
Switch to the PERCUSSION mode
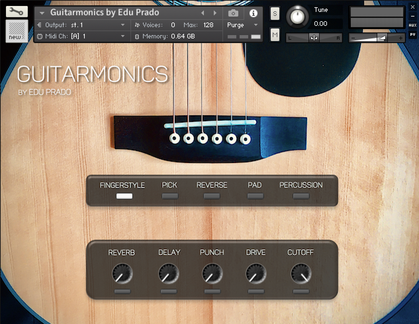pyautogui.click(x=301, y=196)
